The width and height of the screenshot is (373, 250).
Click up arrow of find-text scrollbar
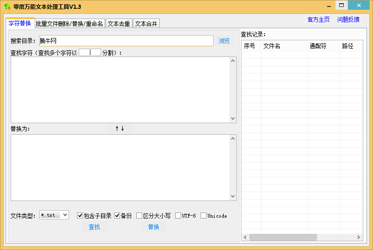(233, 61)
